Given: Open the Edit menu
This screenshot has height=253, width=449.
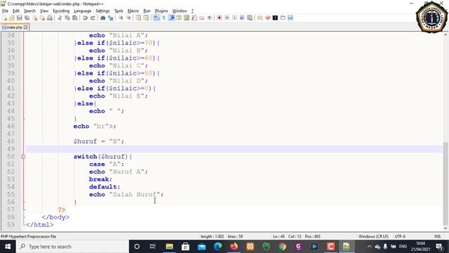Looking at the screenshot, I should pyautogui.click(x=16, y=11).
